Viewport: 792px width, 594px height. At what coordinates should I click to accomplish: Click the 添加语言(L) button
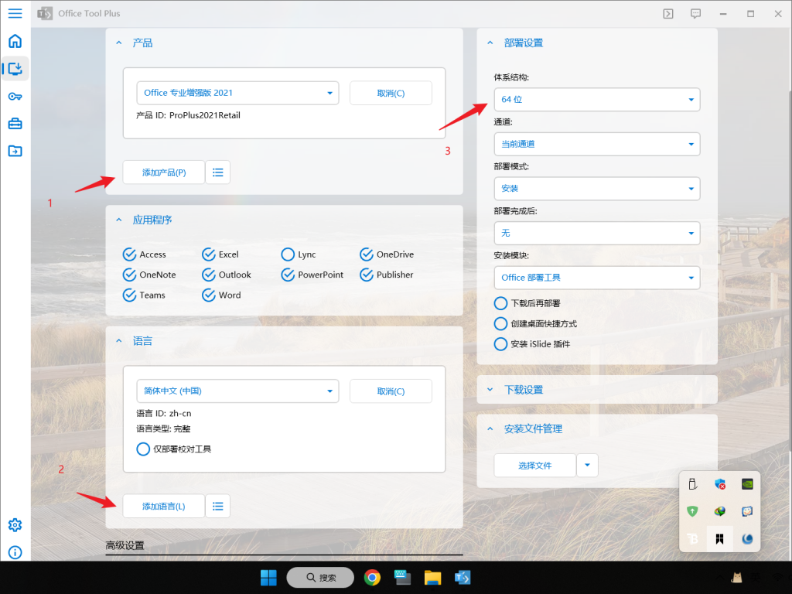[164, 506]
